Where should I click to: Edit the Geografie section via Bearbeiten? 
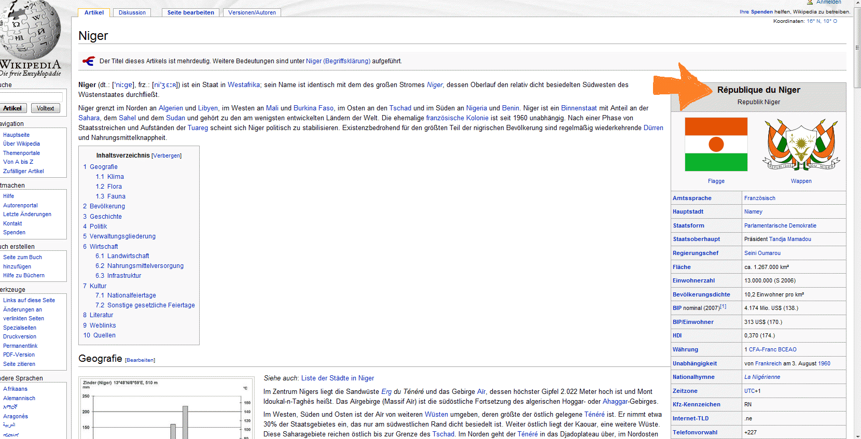tap(140, 360)
